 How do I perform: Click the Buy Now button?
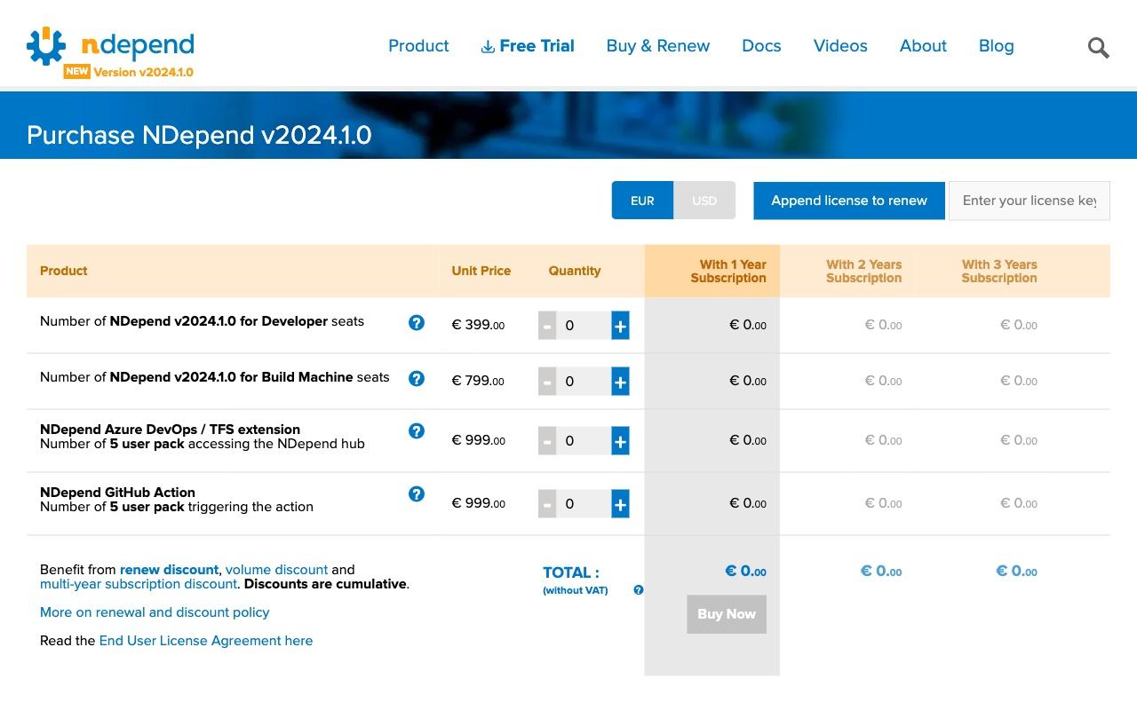click(x=727, y=614)
